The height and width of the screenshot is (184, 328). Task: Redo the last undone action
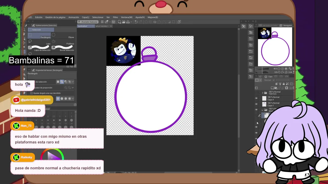(141, 22)
